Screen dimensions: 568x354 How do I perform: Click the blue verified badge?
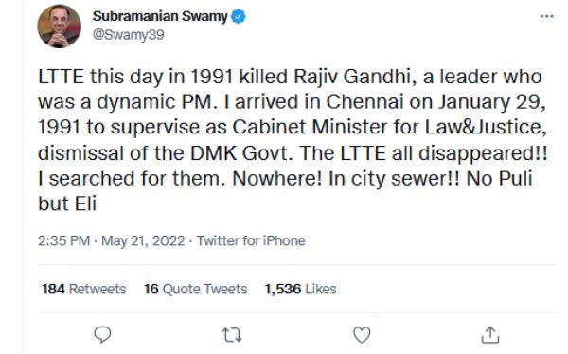tap(239, 16)
